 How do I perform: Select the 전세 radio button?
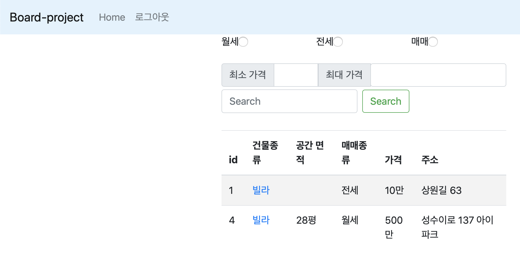pos(338,42)
